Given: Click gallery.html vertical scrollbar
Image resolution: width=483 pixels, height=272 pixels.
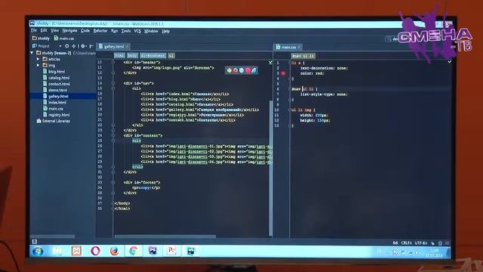Looking at the screenshot, I should pyautogui.click(x=271, y=168).
